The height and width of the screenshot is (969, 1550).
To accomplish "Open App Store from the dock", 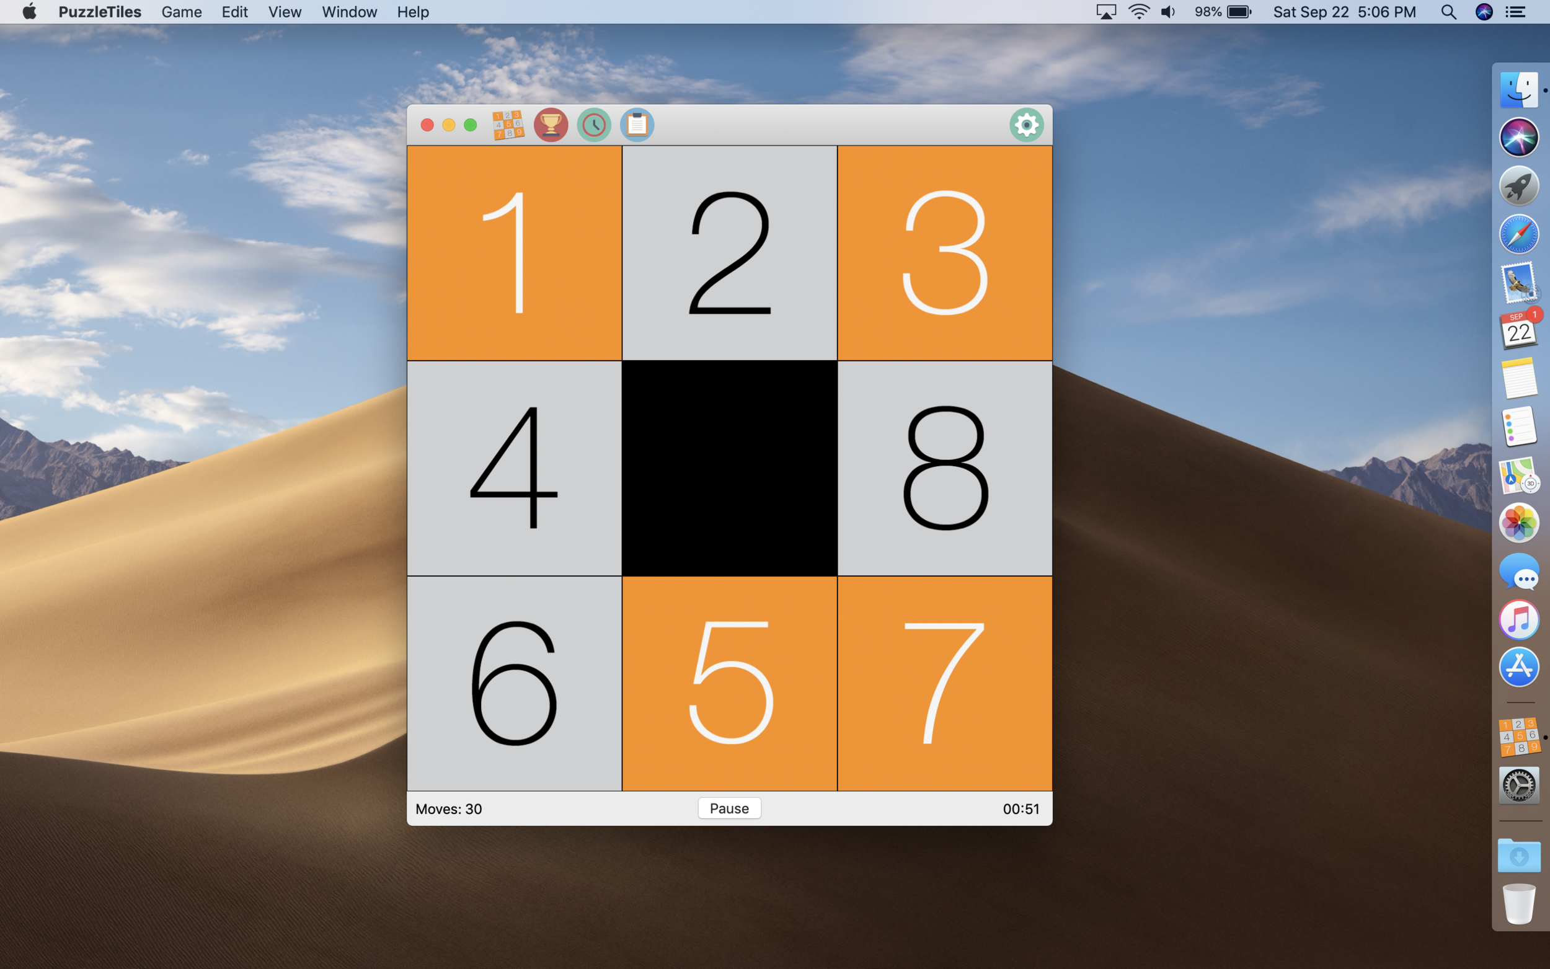I will (x=1518, y=667).
